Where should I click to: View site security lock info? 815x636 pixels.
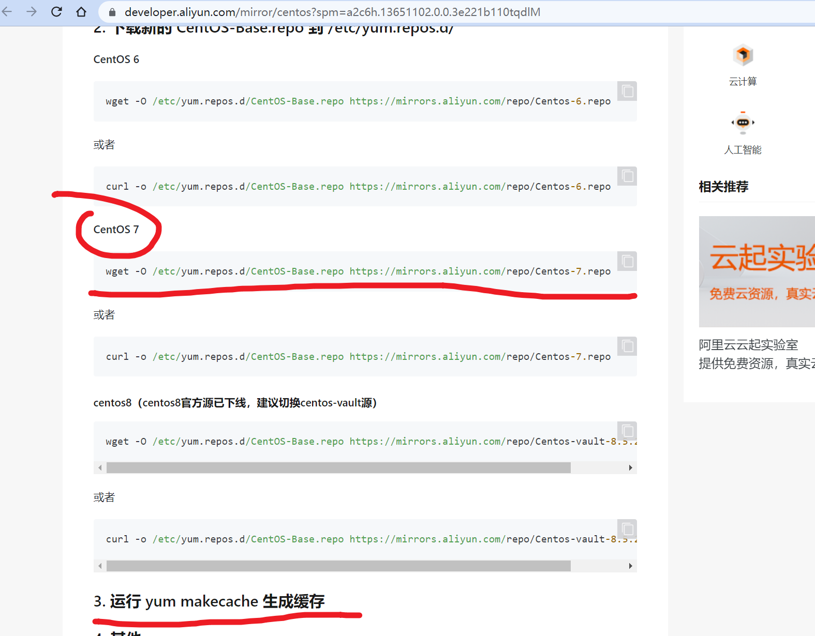112,12
